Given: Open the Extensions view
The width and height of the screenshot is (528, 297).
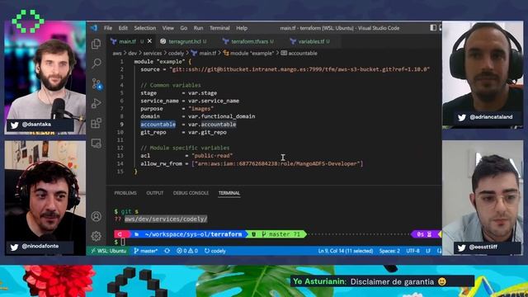Looking at the screenshot, I should (x=97, y=123).
